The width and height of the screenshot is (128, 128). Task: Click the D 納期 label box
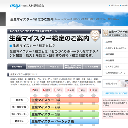[x=70, y=90]
